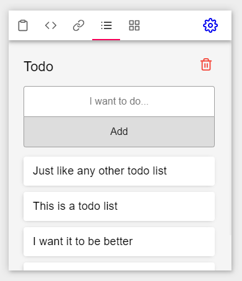Switch to the code snippets icon
The width and height of the screenshot is (242, 281).
click(x=51, y=25)
